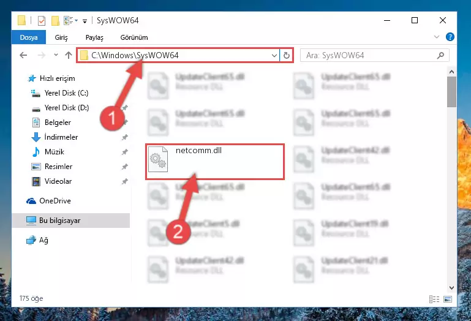Viewport: 471px width, 321px height.
Task: Switch to the Giriş ribbon tab
Action: 61,37
